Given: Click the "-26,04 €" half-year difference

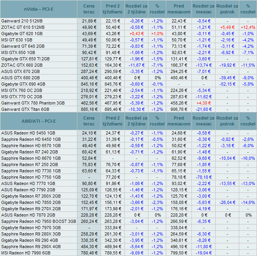Looking at the screenshot, I should coord(227,202).
